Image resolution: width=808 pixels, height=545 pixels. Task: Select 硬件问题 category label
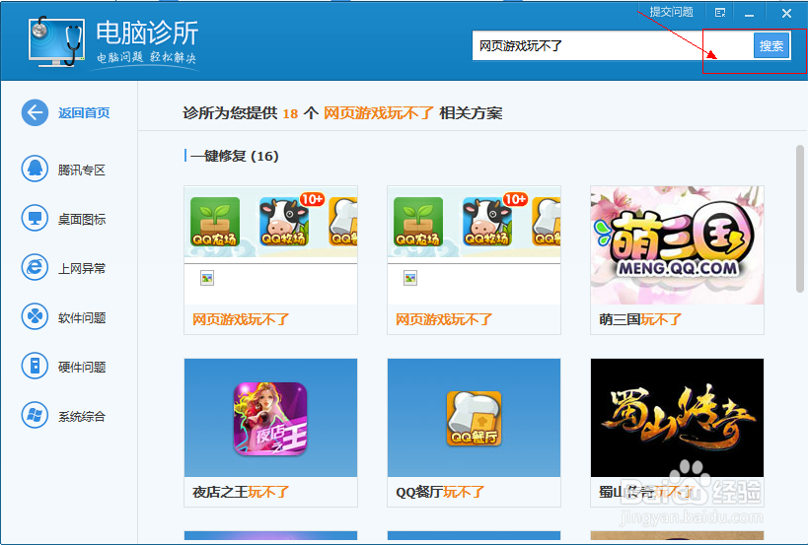tap(82, 367)
